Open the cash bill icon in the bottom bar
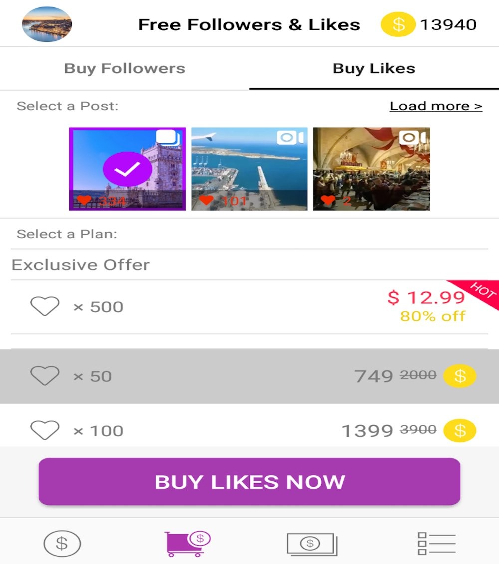This screenshot has height=564, width=499. 312,543
